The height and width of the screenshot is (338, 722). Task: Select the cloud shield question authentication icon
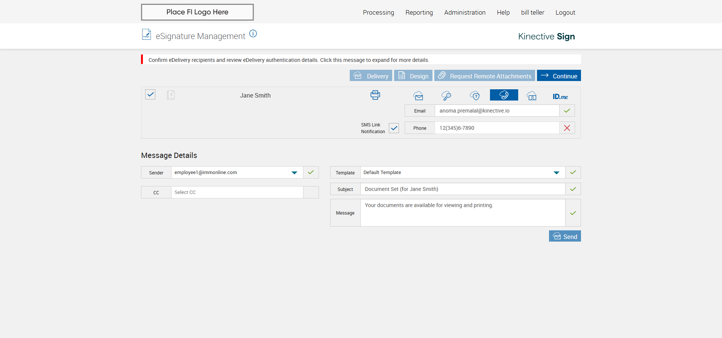tap(475, 96)
